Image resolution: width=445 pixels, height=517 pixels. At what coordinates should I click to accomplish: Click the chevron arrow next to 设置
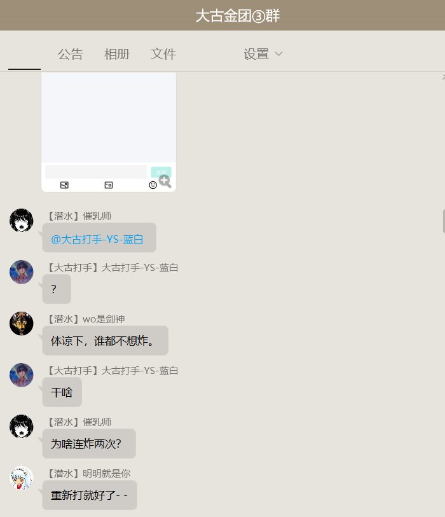coord(278,54)
